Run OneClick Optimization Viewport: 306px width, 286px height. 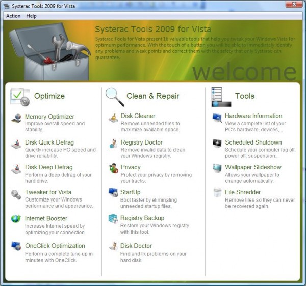(55, 246)
